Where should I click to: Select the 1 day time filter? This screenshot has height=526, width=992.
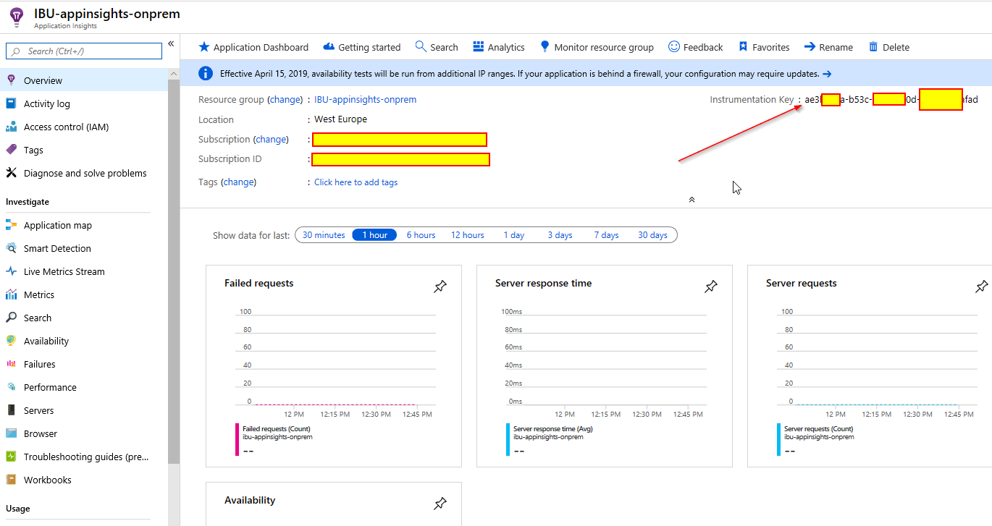tap(513, 234)
